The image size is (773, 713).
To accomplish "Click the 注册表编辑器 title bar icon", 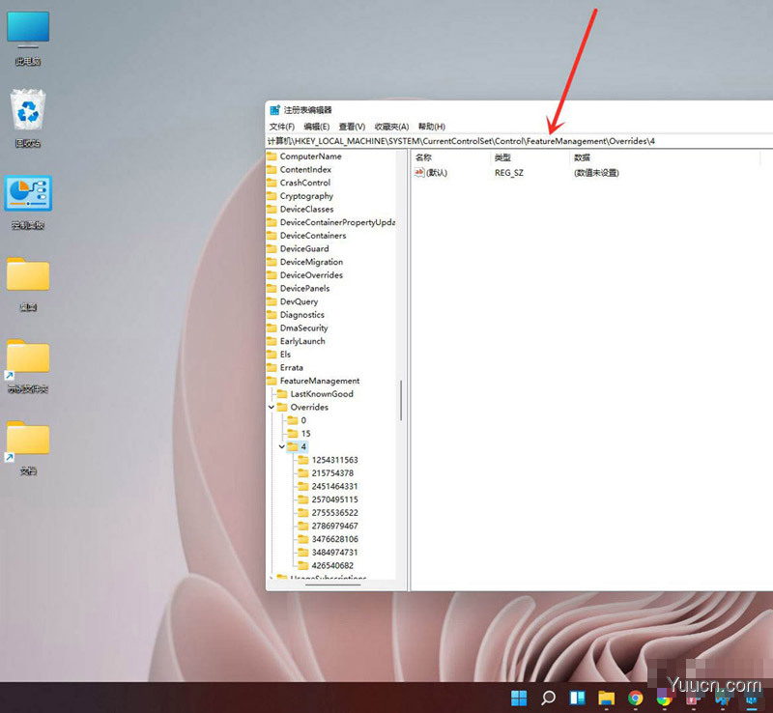I will [x=274, y=110].
